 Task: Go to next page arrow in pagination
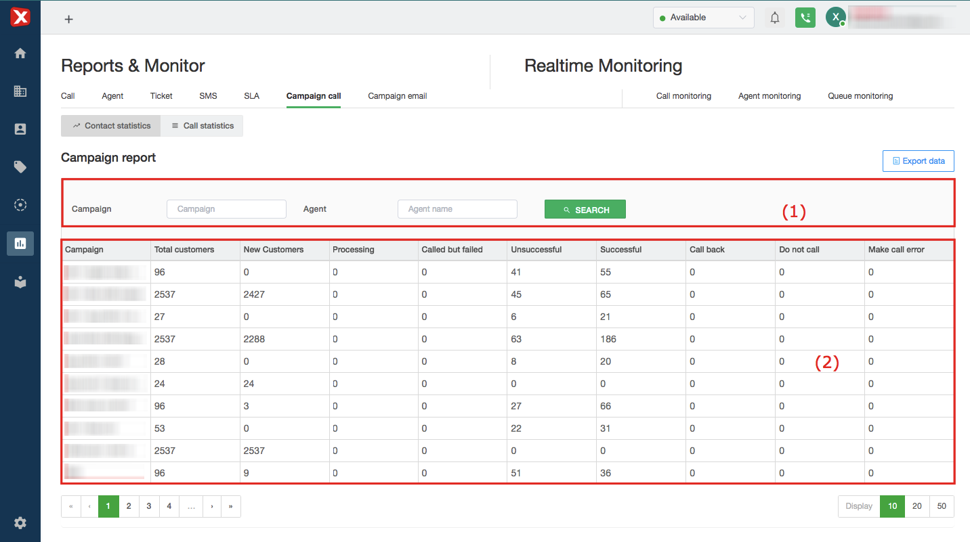[x=212, y=506]
